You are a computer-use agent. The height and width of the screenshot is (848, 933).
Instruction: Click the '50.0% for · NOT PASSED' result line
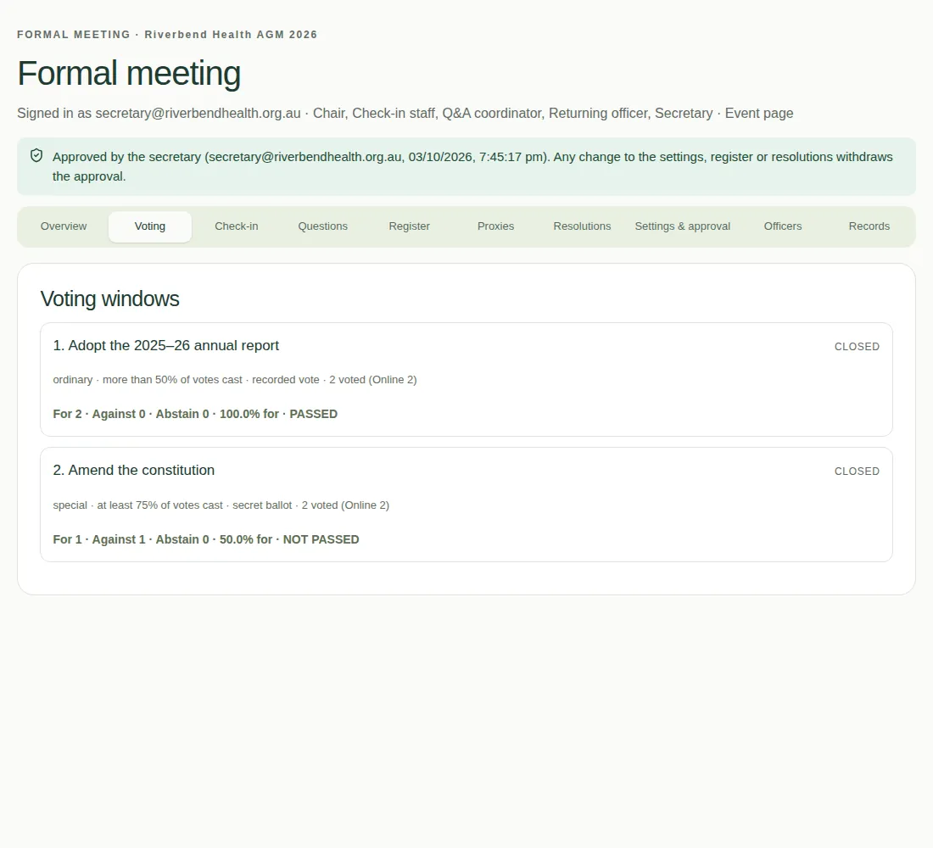coord(206,539)
